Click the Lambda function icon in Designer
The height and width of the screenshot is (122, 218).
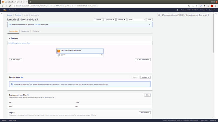coord(59,51)
